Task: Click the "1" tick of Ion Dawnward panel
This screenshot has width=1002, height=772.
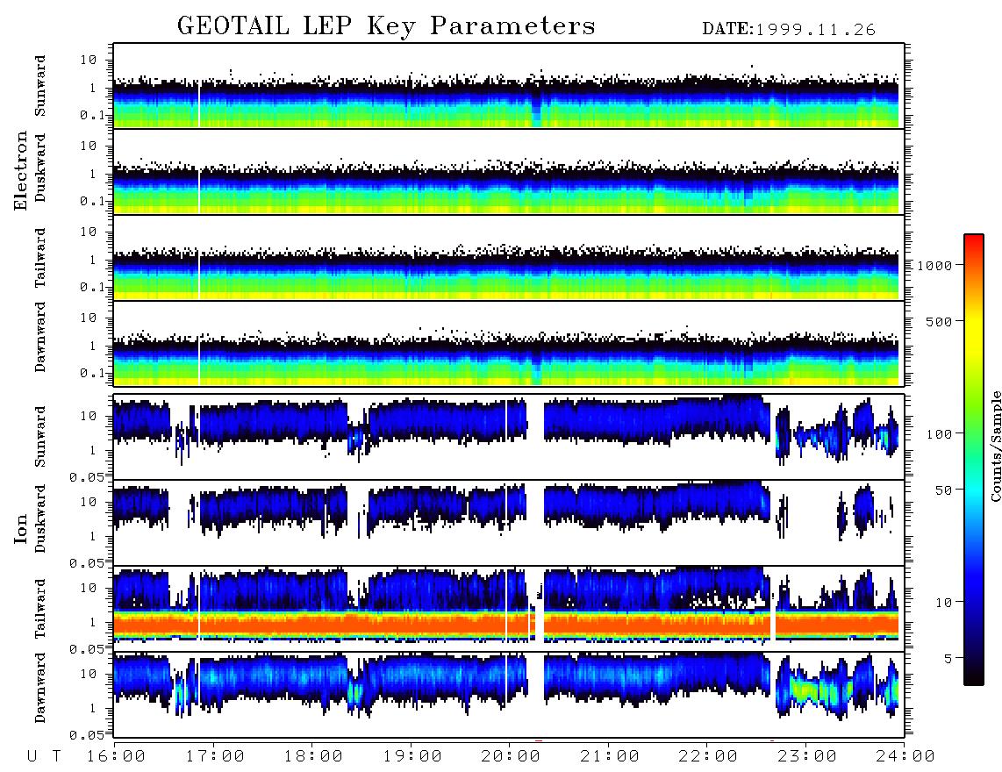Action: click(x=93, y=708)
